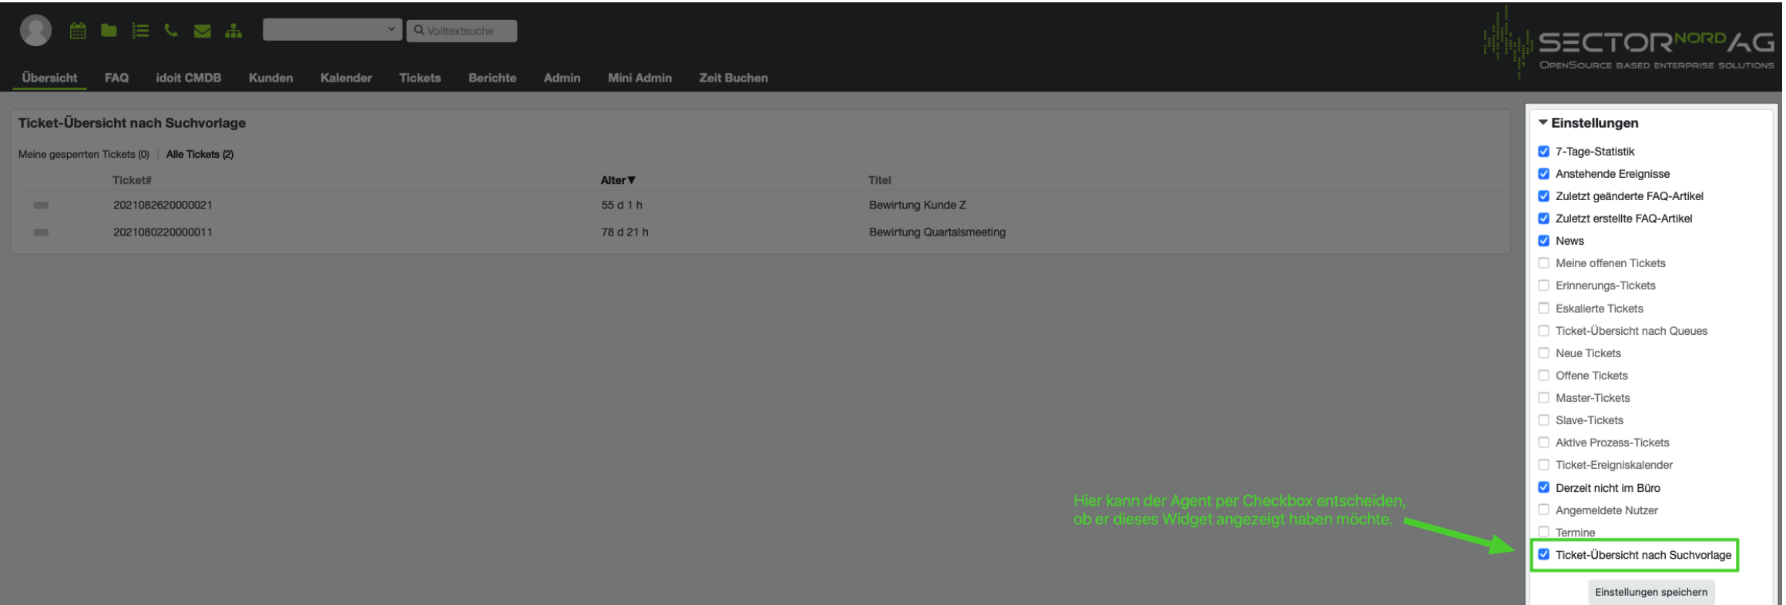Enable the Slave-Tickets checkbox

tap(1543, 420)
